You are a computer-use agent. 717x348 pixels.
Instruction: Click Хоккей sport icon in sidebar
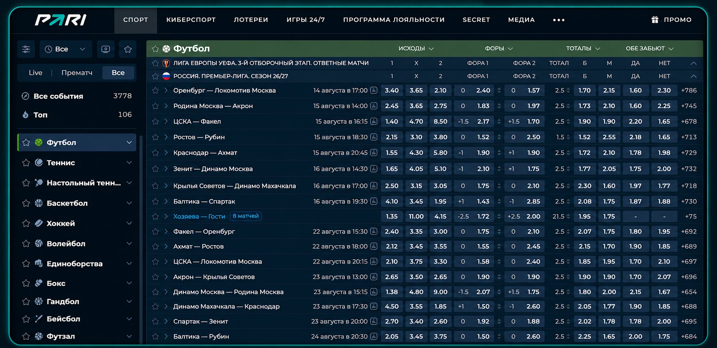coord(39,223)
